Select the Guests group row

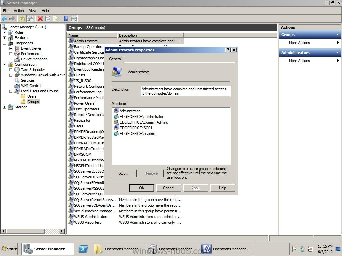tap(86, 75)
